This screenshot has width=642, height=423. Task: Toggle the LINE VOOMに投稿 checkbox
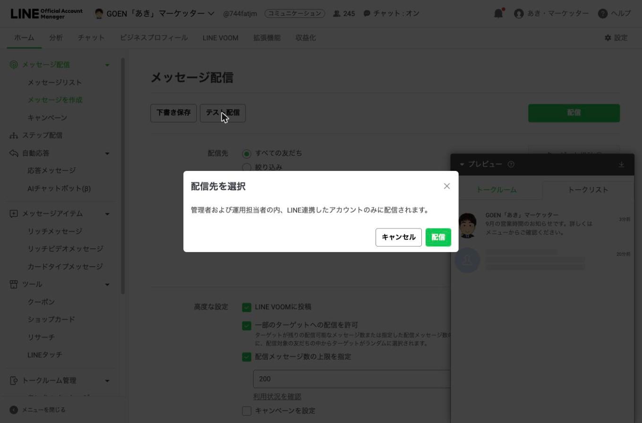coord(247,307)
